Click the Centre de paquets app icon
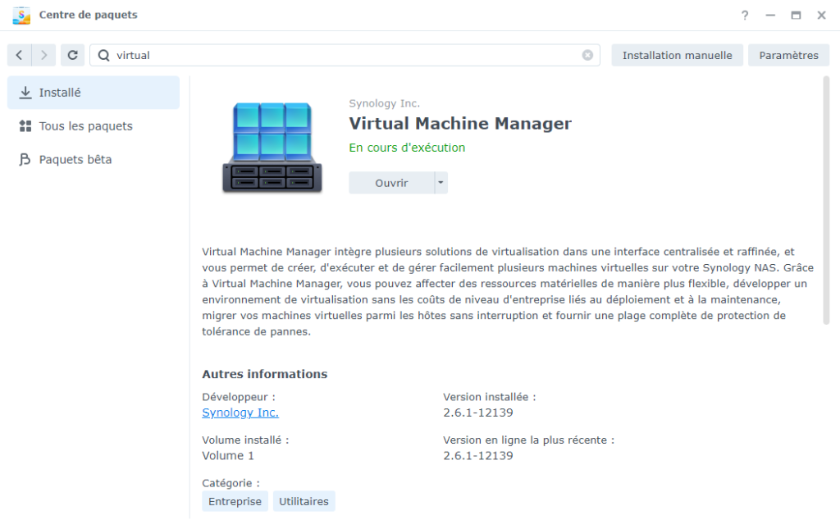840x529 pixels. point(21,15)
